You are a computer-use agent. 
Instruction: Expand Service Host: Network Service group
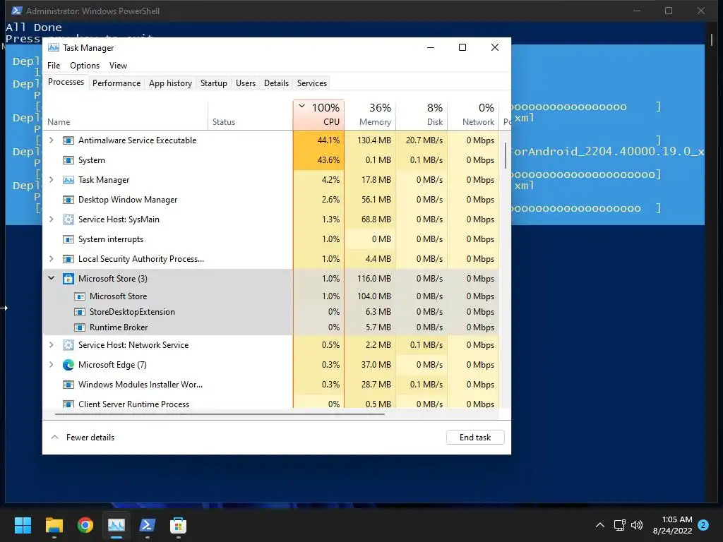click(x=52, y=344)
